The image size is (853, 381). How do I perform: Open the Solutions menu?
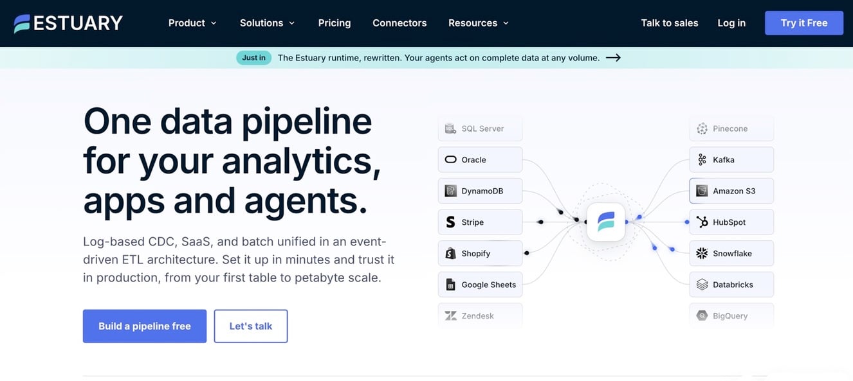coord(267,23)
